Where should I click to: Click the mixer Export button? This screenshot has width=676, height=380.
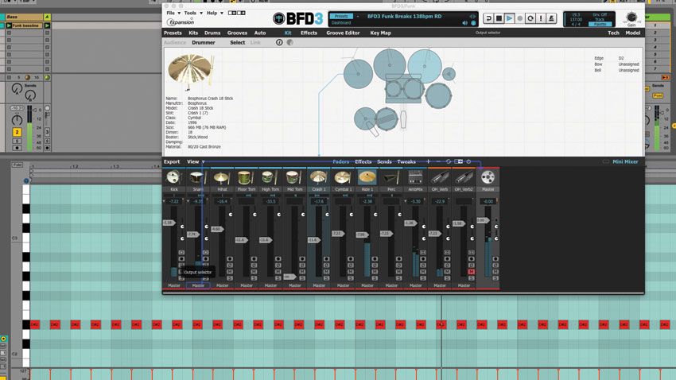click(x=172, y=161)
